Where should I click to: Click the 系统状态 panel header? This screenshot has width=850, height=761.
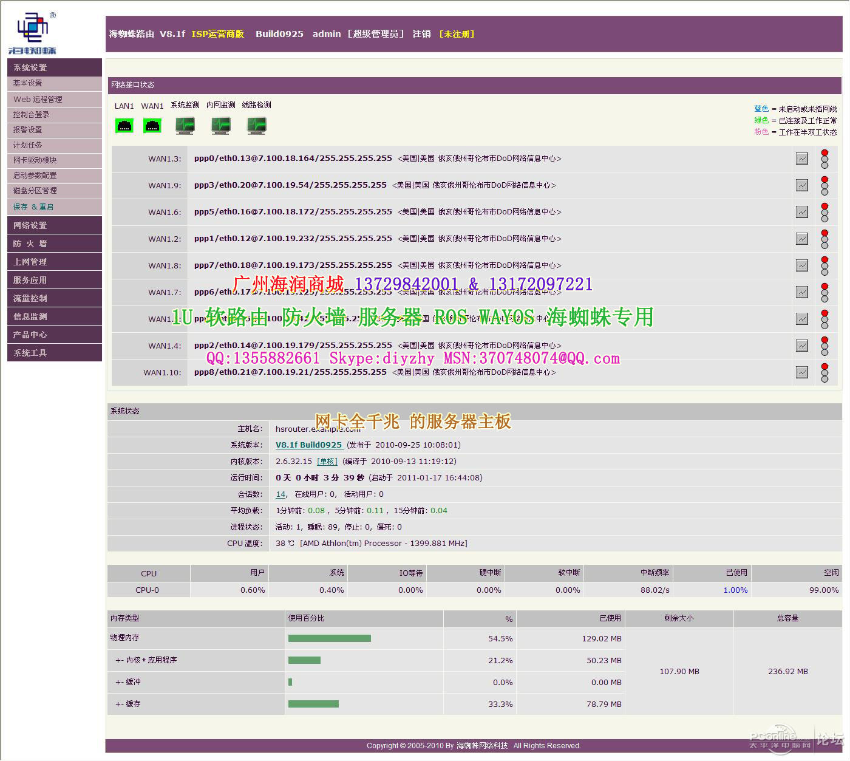475,411
